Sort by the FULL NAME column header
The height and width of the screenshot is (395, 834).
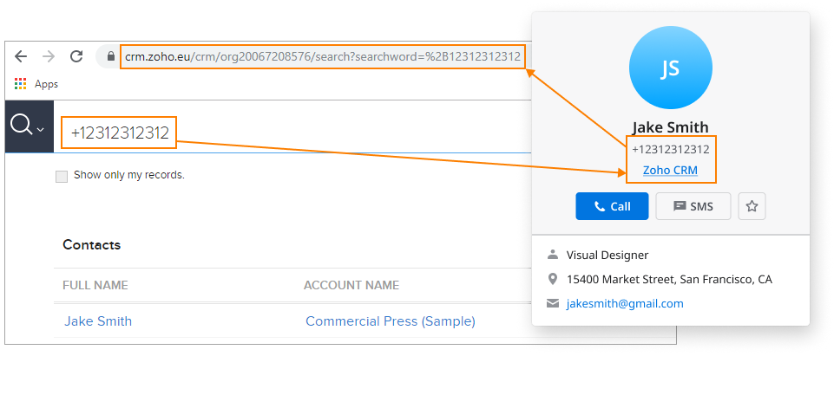(95, 286)
